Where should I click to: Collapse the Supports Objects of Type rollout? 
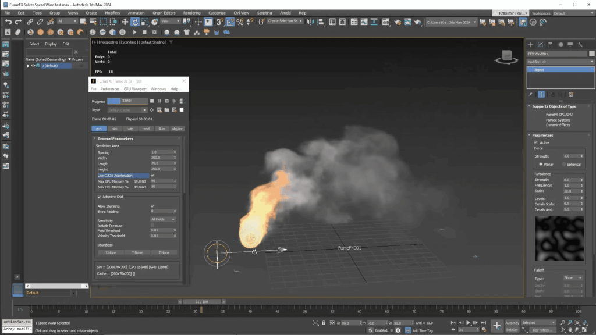pyautogui.click(x=554, y=106)
